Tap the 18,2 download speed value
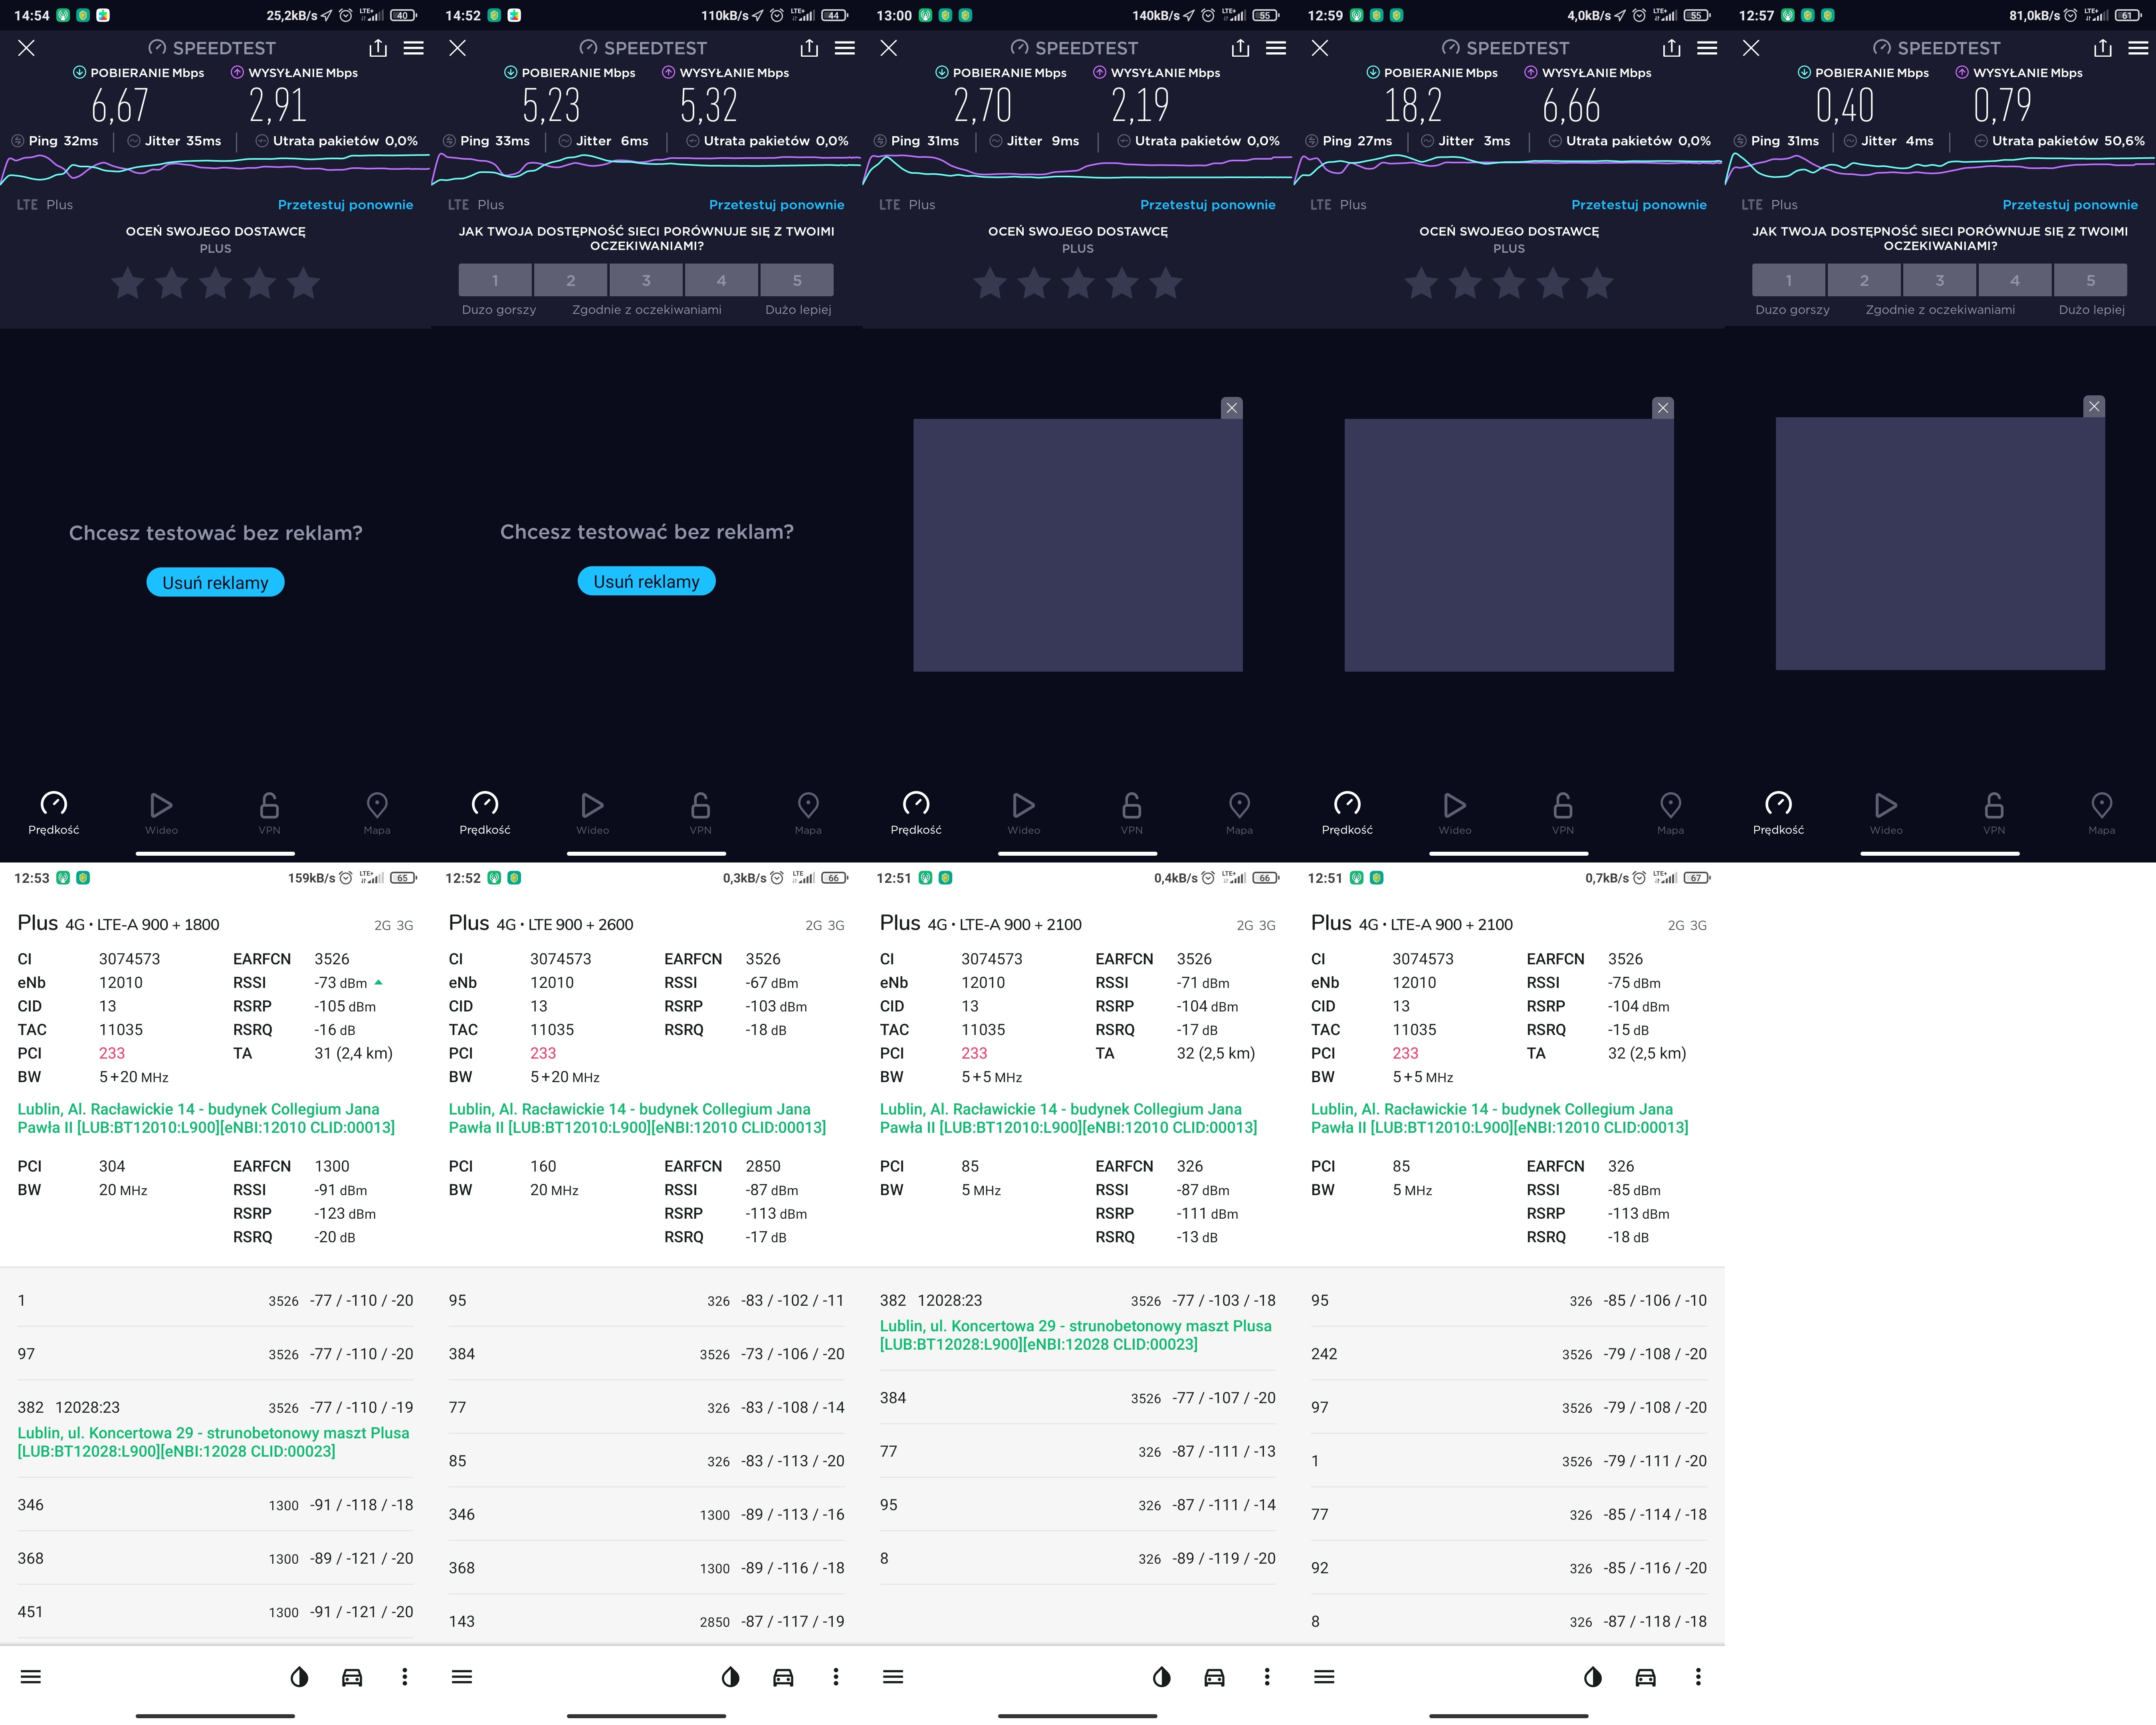The height and width of the screenshot is (1725, 2156). [x=1413, y=105]
